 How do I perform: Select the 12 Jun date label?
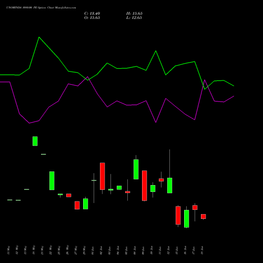point(168,250)
